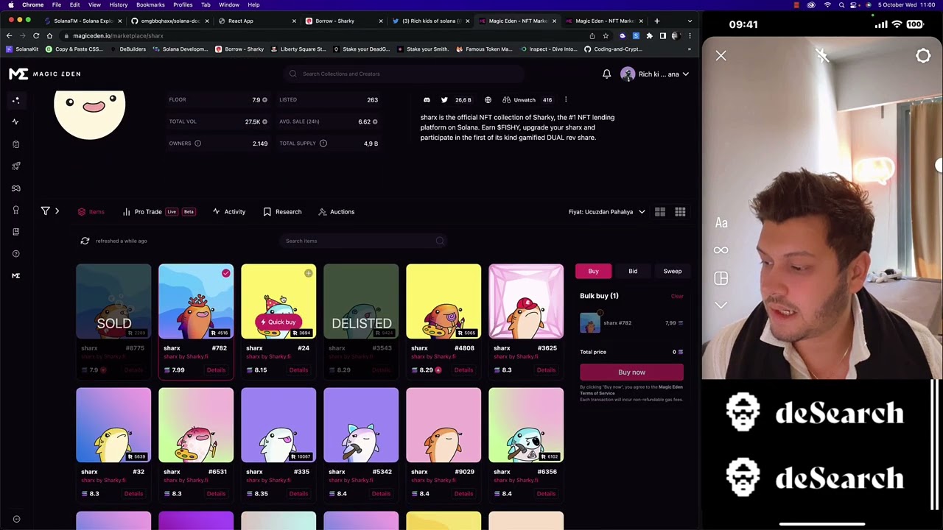Reload the page in Chrome
943x530 pixels.
(36, 35)
